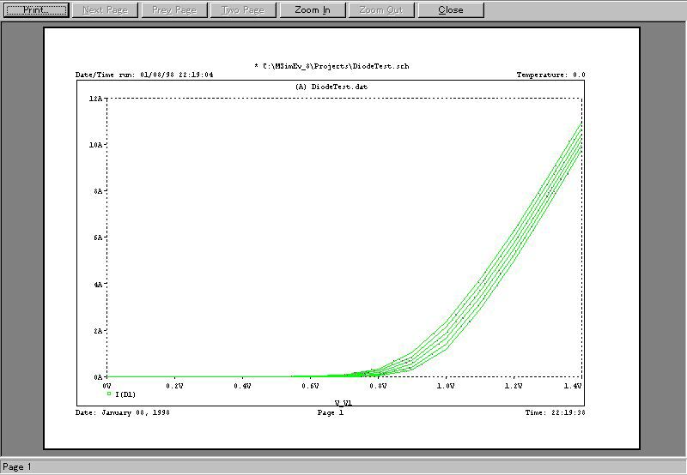Image resolution: width=687 pixels, height=475 pixels.
Task: Go to Next Page in preview
Action: pyautogui.click(x=105, y=10)
